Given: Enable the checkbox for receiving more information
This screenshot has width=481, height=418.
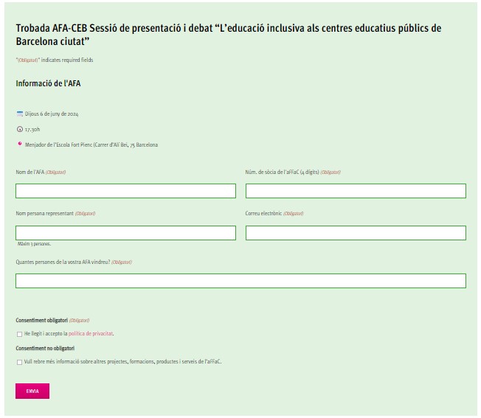Looking at the screenshot, I should [20, 362].
